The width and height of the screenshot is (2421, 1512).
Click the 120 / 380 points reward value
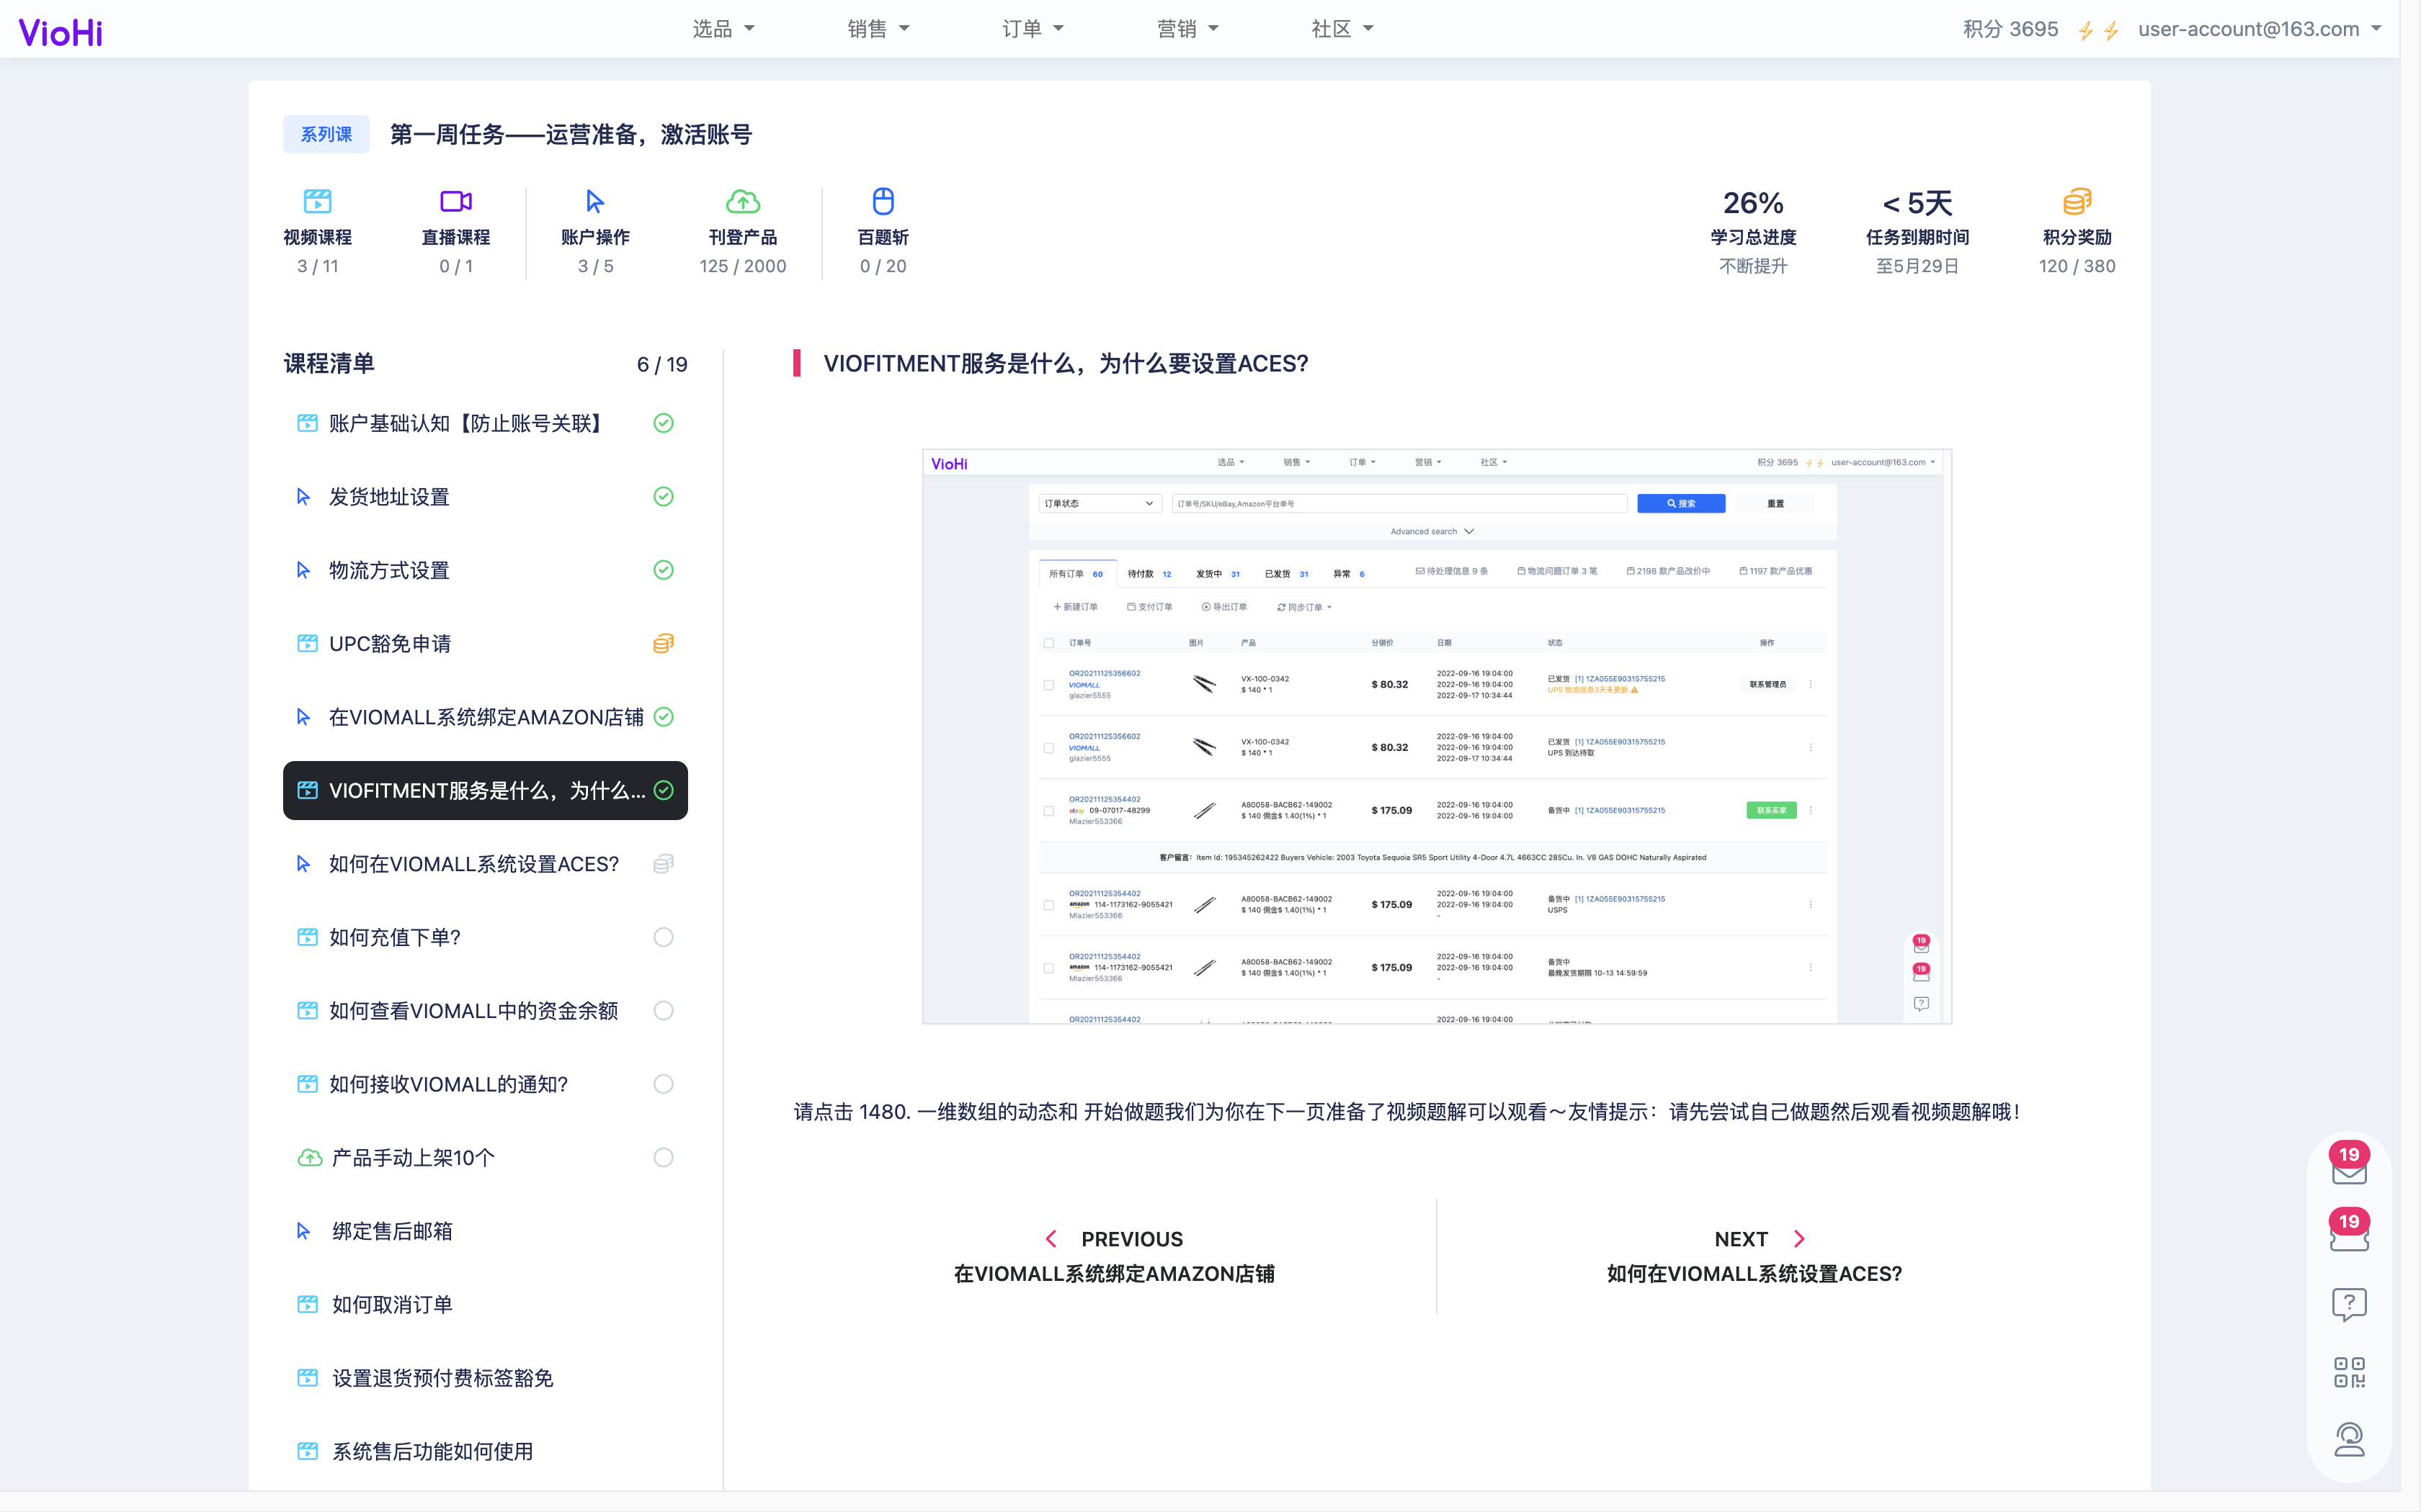[2077, 266]
